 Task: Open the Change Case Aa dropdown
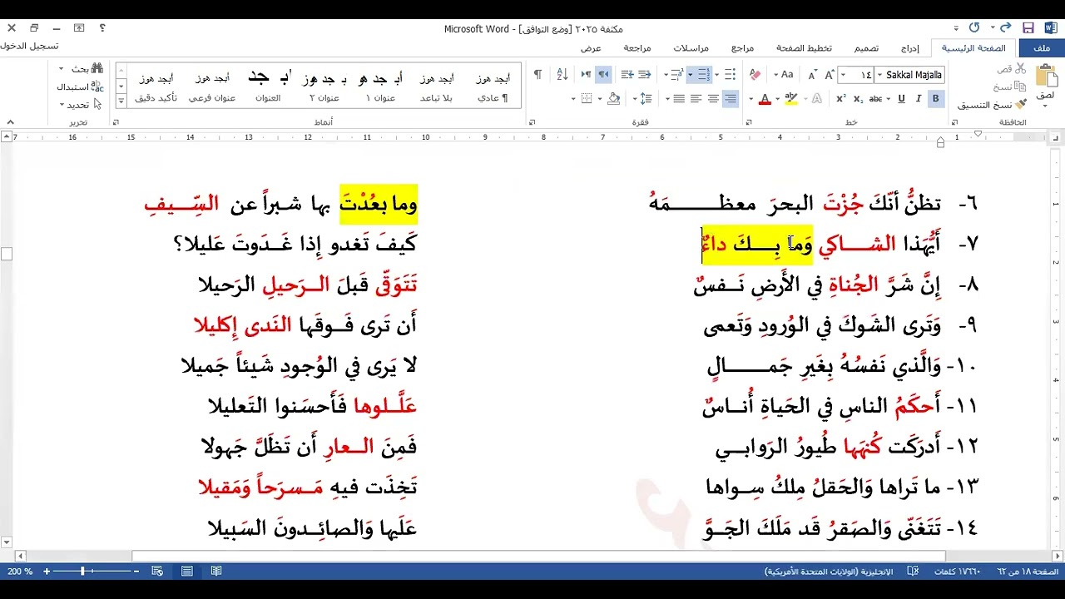784,75
